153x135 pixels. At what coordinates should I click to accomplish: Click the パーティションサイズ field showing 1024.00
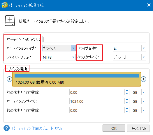click(97, 101)
